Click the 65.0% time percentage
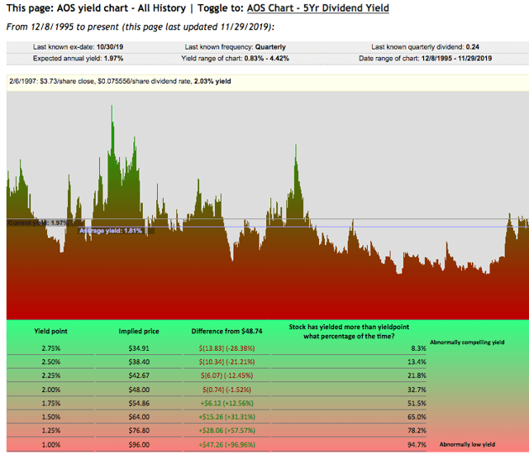Image resolution: width=529 pixels, height=455 pixels. [417, 417]
